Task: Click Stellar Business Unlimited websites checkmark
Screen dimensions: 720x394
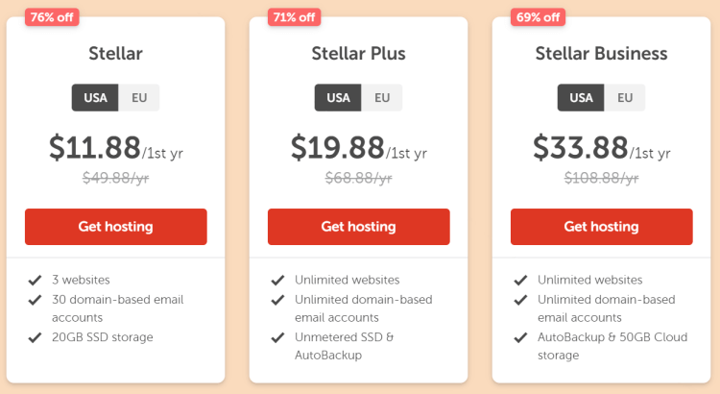Action: [520, 280]
